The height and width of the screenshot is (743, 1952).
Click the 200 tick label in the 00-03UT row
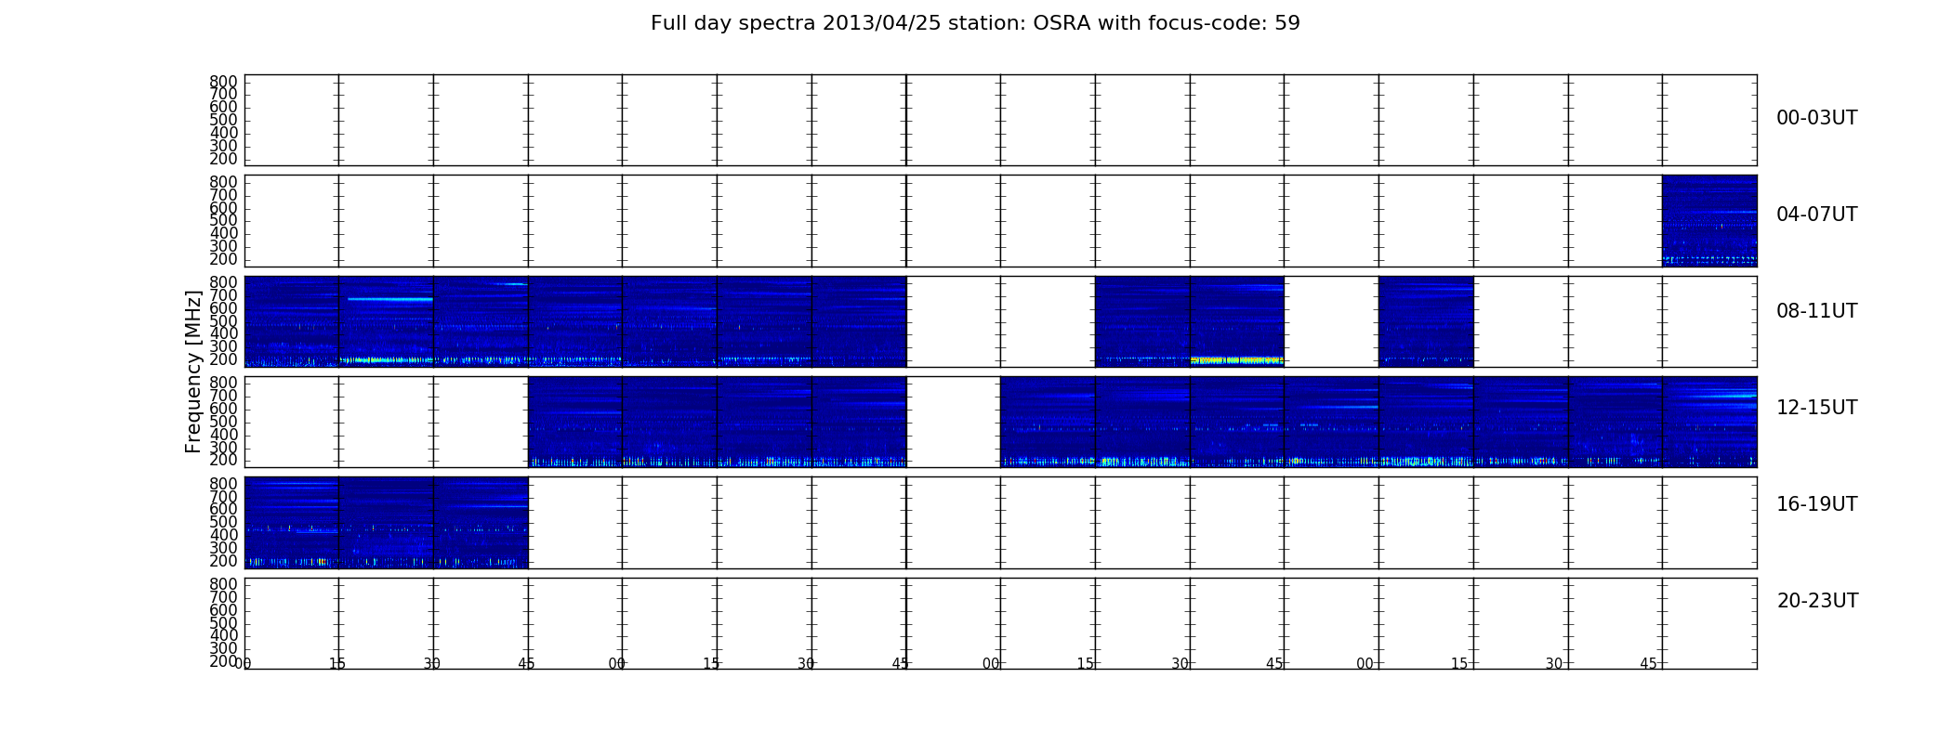[224, 159]
